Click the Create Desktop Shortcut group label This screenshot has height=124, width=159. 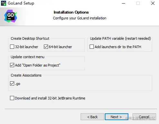click(x=30, y=38)
